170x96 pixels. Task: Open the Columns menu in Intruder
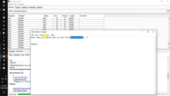click(x=21, y=4)
